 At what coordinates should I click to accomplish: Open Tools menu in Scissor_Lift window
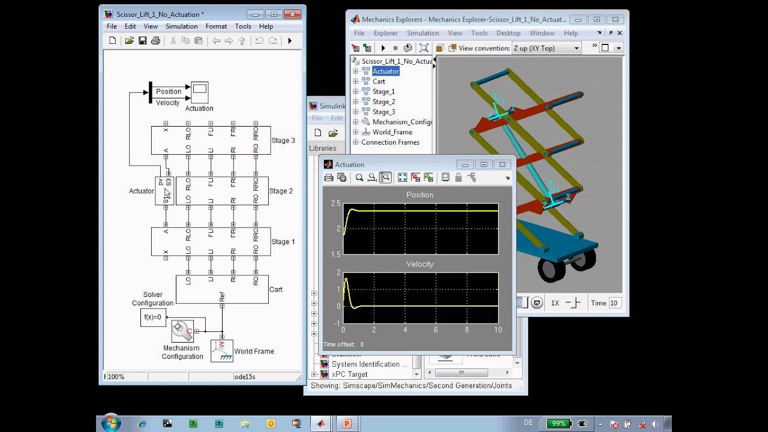point(243,26)
